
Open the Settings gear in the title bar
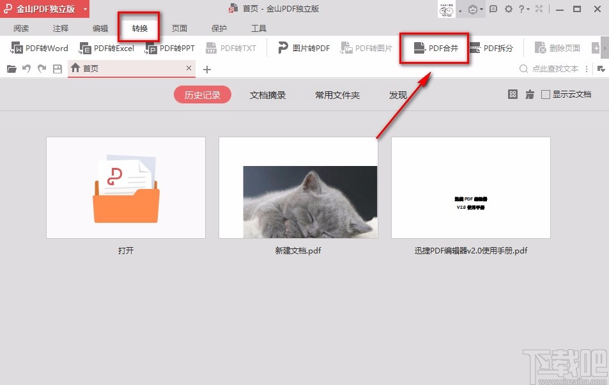pyautogui.click(x=508, y=8)
